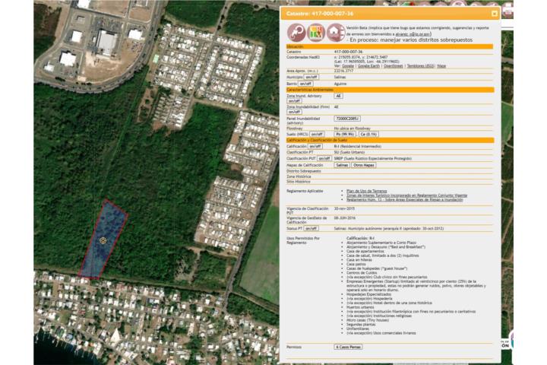The width and height of the screenshot is (547, 365).
Task: Click the feedback email address link
Action: 413,34
